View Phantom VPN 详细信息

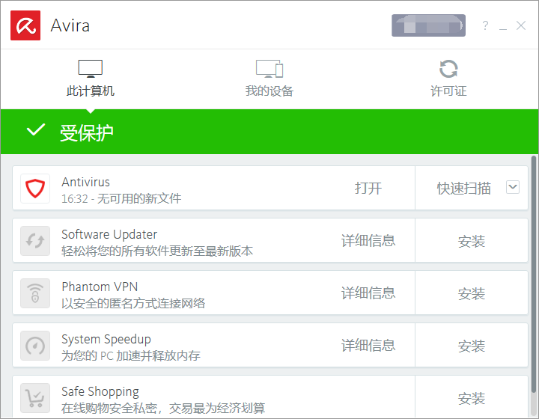(368, 293)
